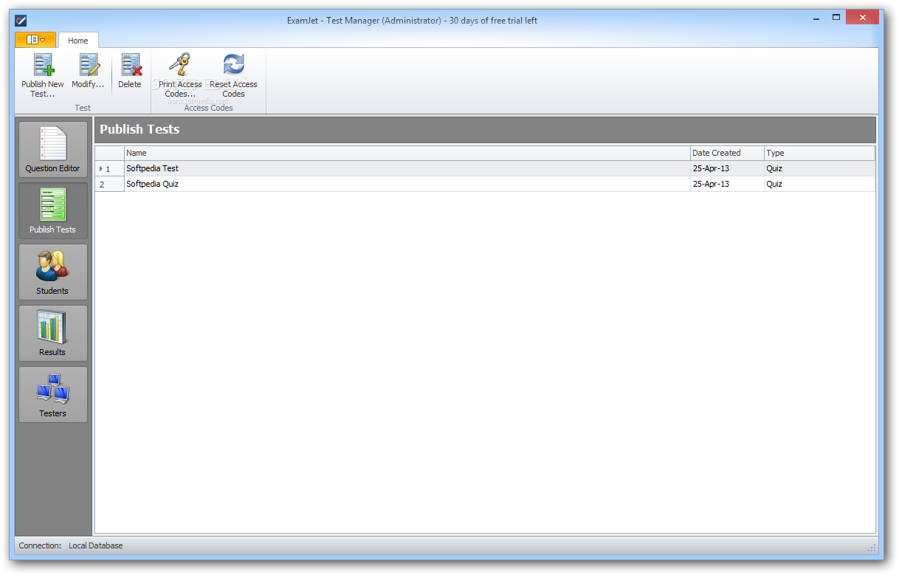Select the Softpedia Quiz row name
899x575 pixels.
point(407,184)
